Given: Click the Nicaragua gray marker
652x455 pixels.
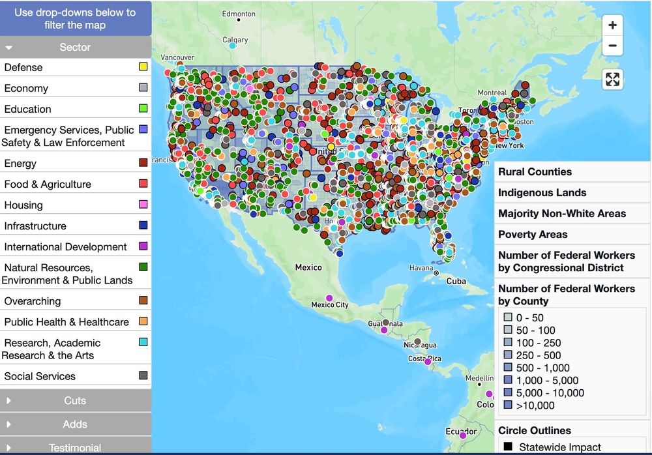Looking at the screenshot, I should [x=417, y=341].
